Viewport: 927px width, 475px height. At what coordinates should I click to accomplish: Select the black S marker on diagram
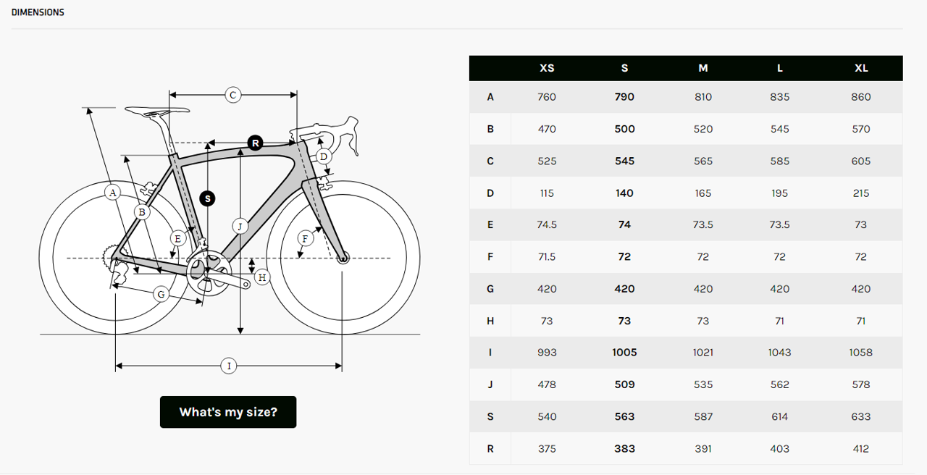click(x=208, y=198)
